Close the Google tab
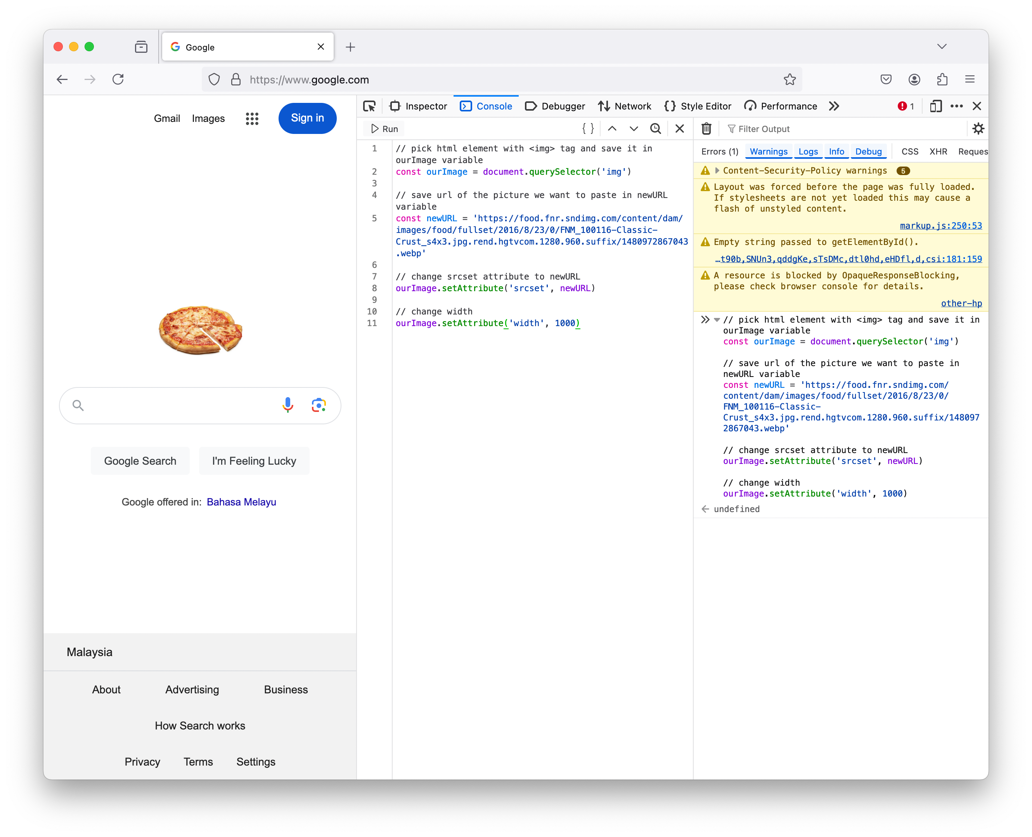 [321, 47]
